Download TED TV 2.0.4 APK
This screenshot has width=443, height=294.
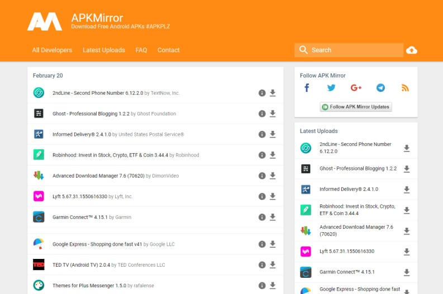(x=273, y=265)
